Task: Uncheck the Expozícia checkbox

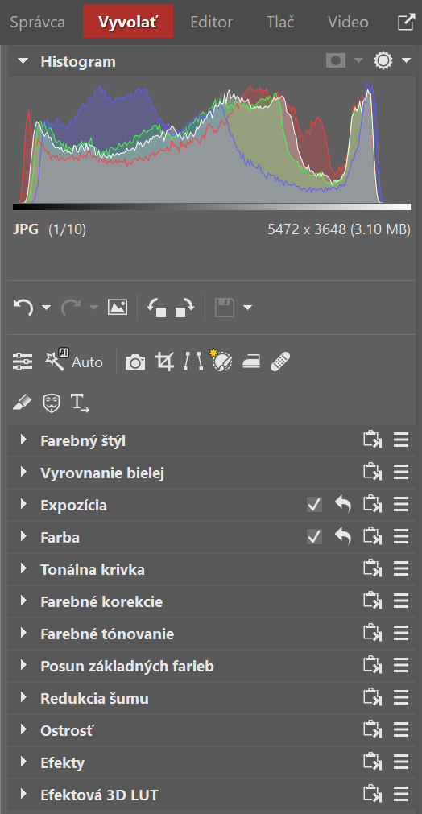Action: coord(314,505)
